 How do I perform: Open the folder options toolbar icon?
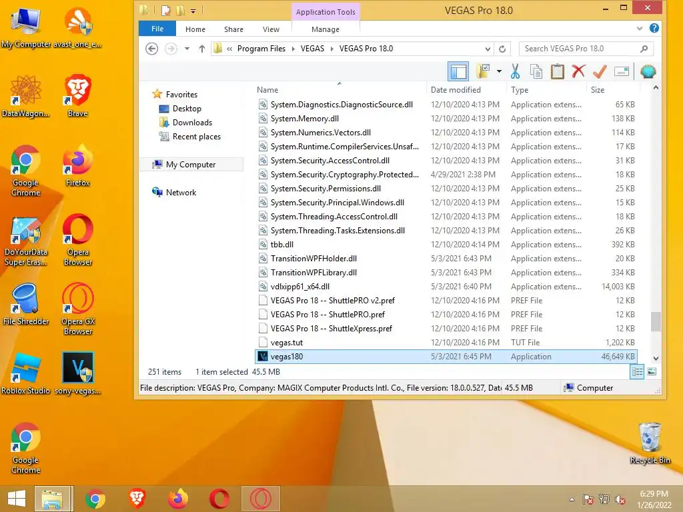point(483,71)
